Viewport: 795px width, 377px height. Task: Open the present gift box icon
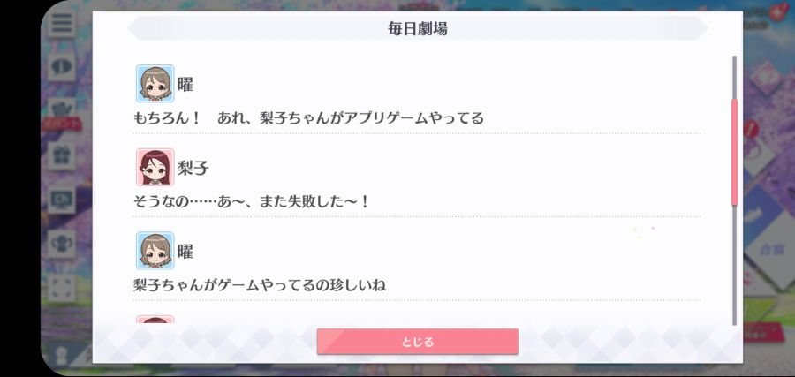pyautogui.click(x=61, y=155)
